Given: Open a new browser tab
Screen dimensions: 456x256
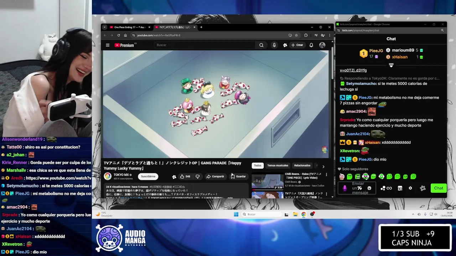Looking at the screenshot, I should [201, 27].
